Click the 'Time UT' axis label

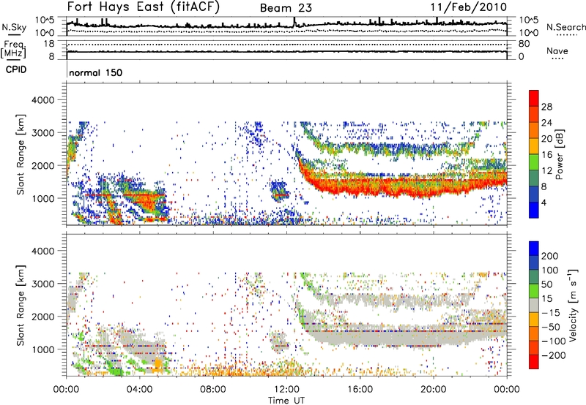pos(286,401)
